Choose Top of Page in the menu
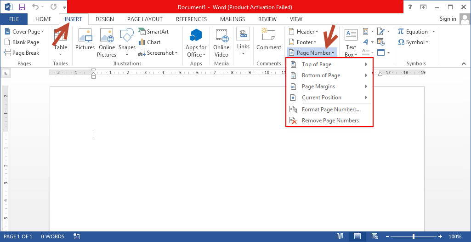Image resolution: width=471 pixels, height=242 pixels. pos(329,64)
